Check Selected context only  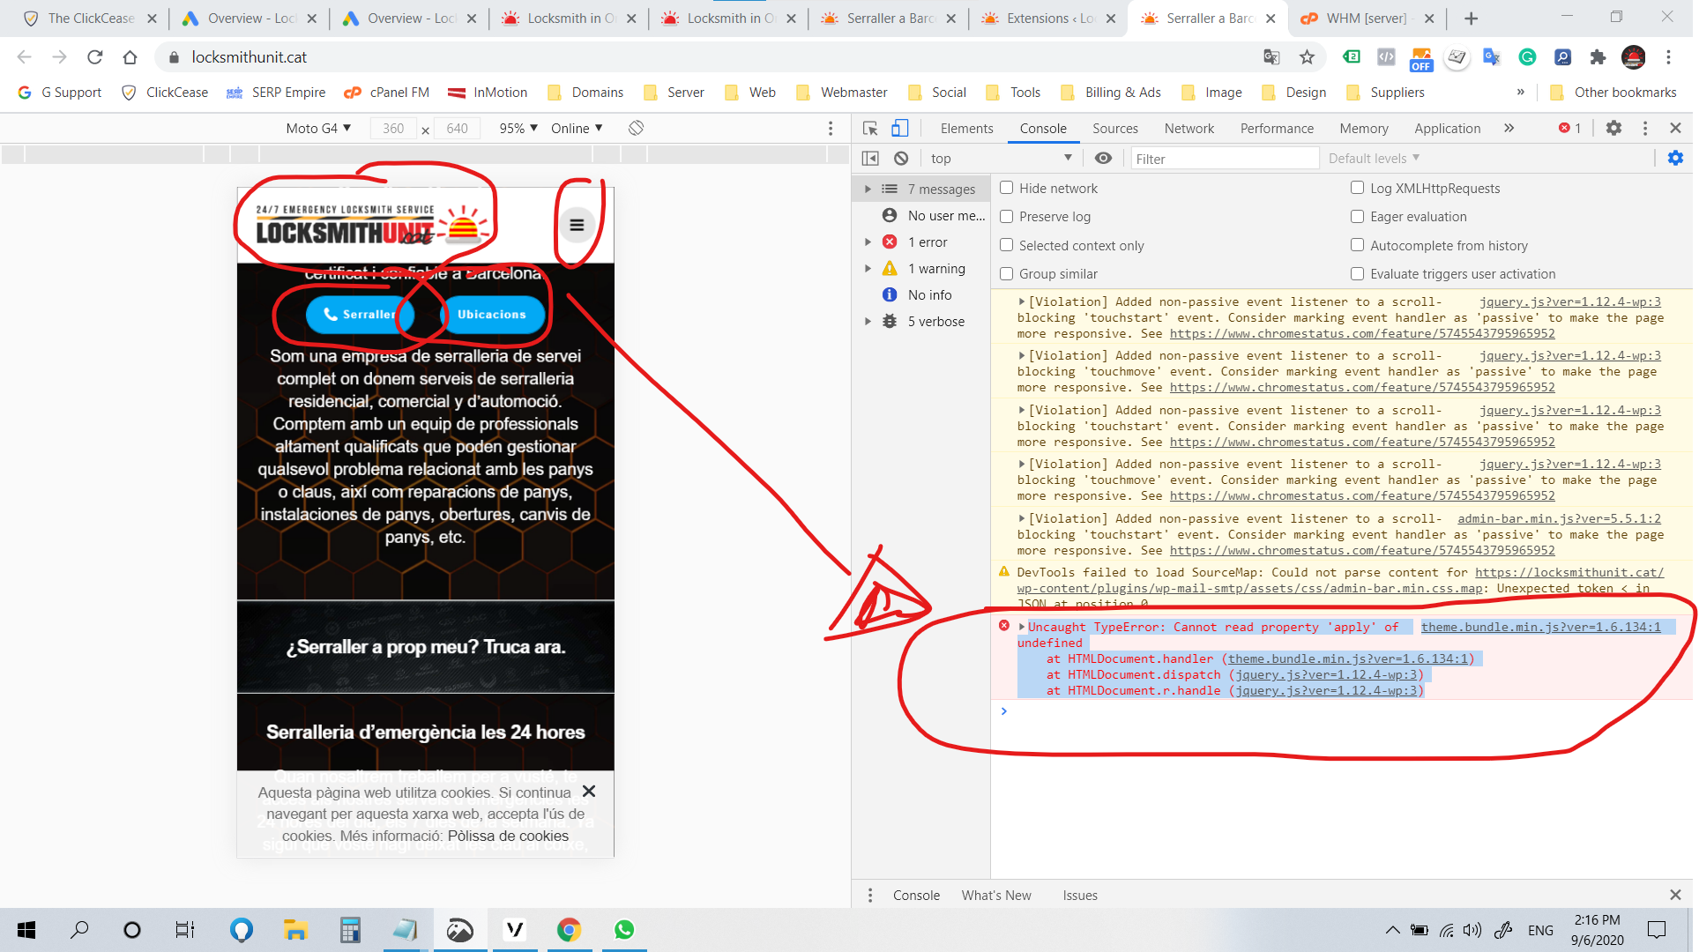(x=1006, y=245)
